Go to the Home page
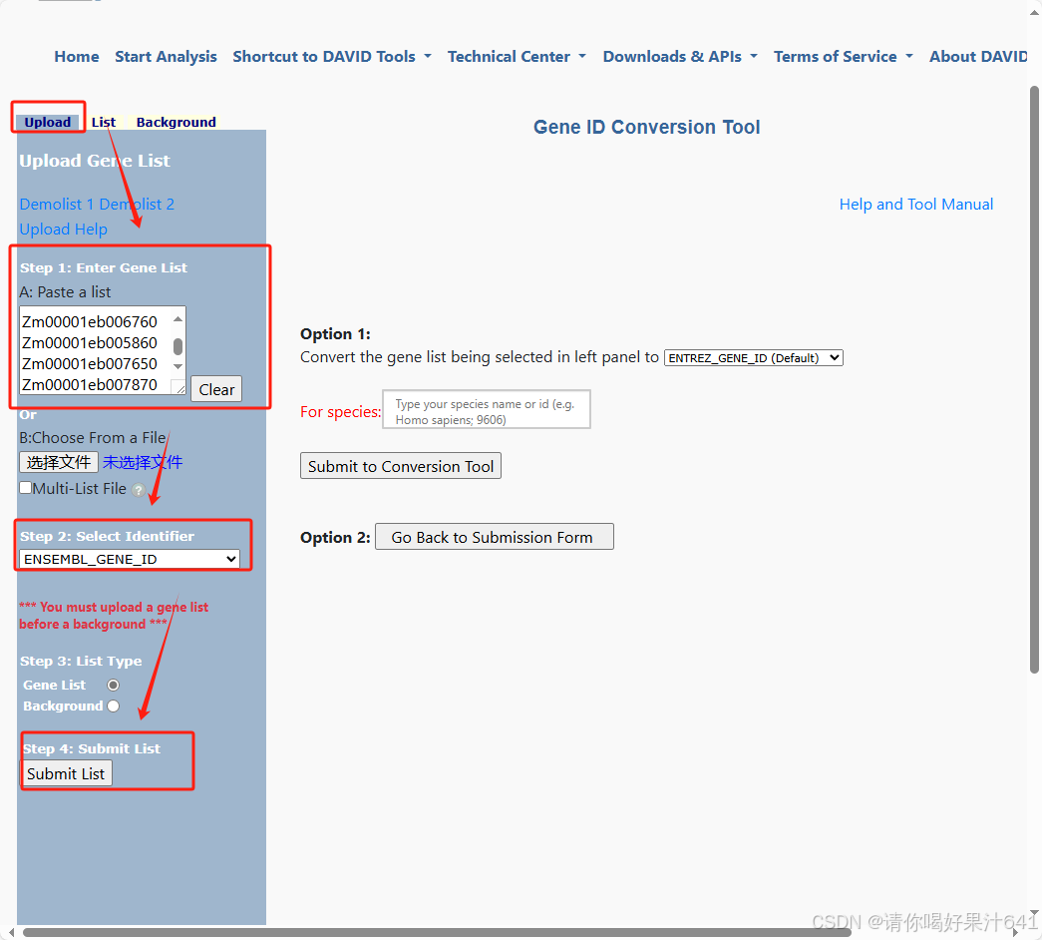 coord(77,57)
